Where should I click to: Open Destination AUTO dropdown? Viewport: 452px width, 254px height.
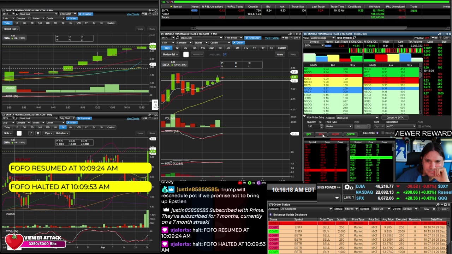tap(401, 126)
